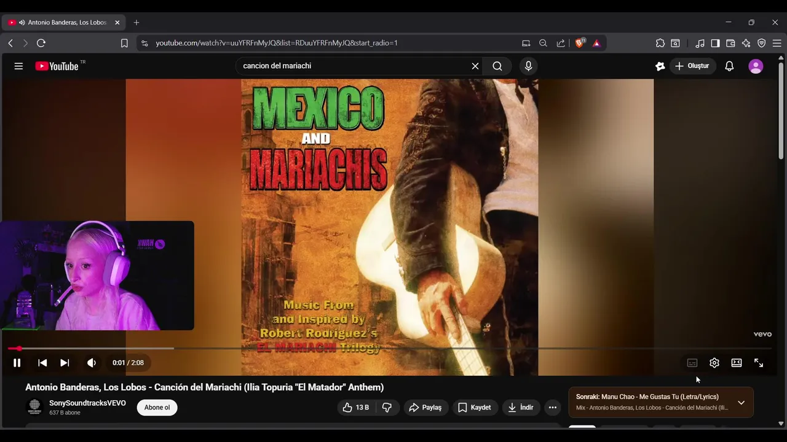The height and width of the screenshot is (442, 787).
Task: Subscribe via Abone ol button
Action: coord(157,408)
